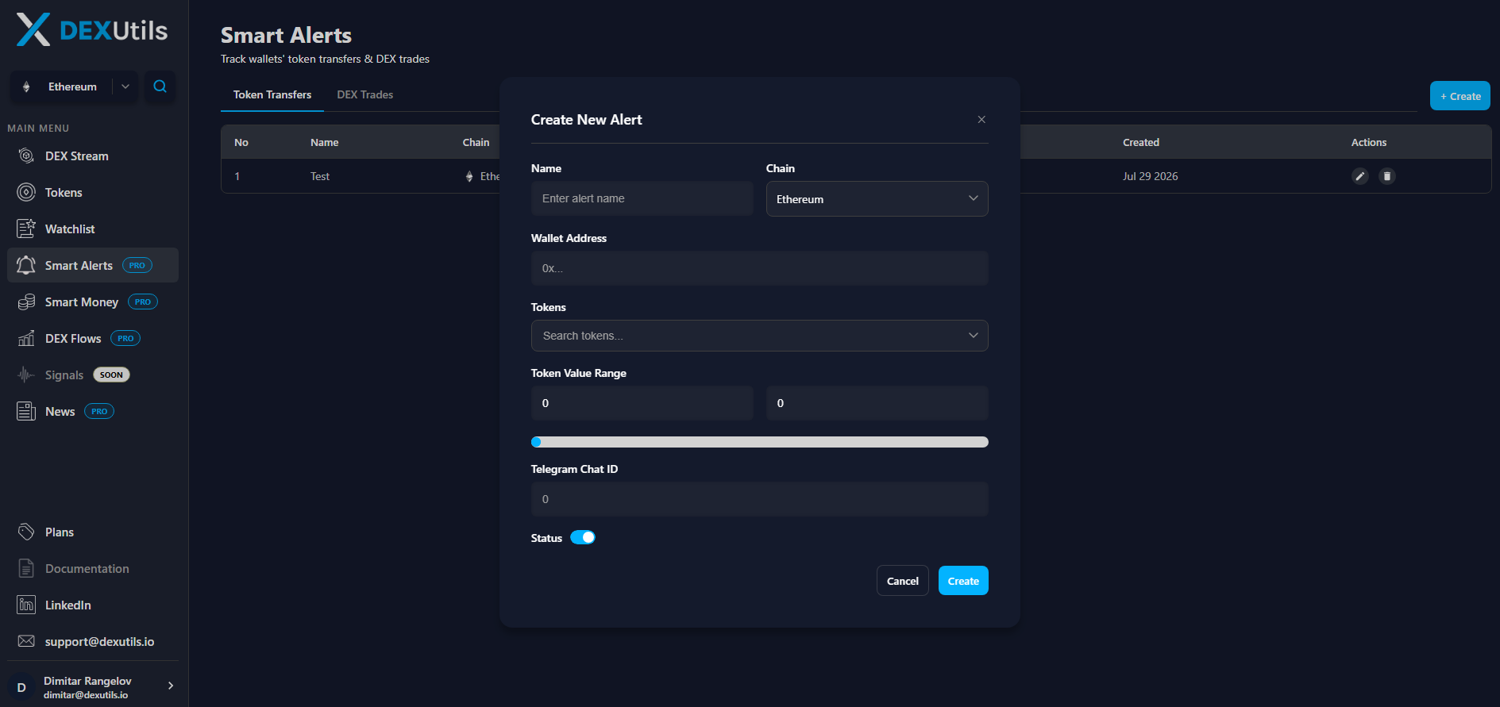Click the Plans tag icon
Screen dimensions: 1500x707
26,532
